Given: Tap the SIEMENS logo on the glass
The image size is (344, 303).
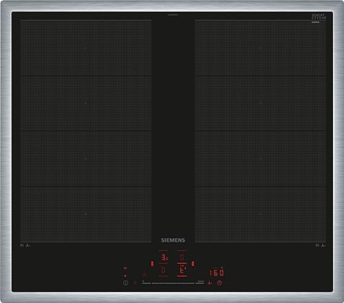Looking at the screenshot, I should click(173, 240).
